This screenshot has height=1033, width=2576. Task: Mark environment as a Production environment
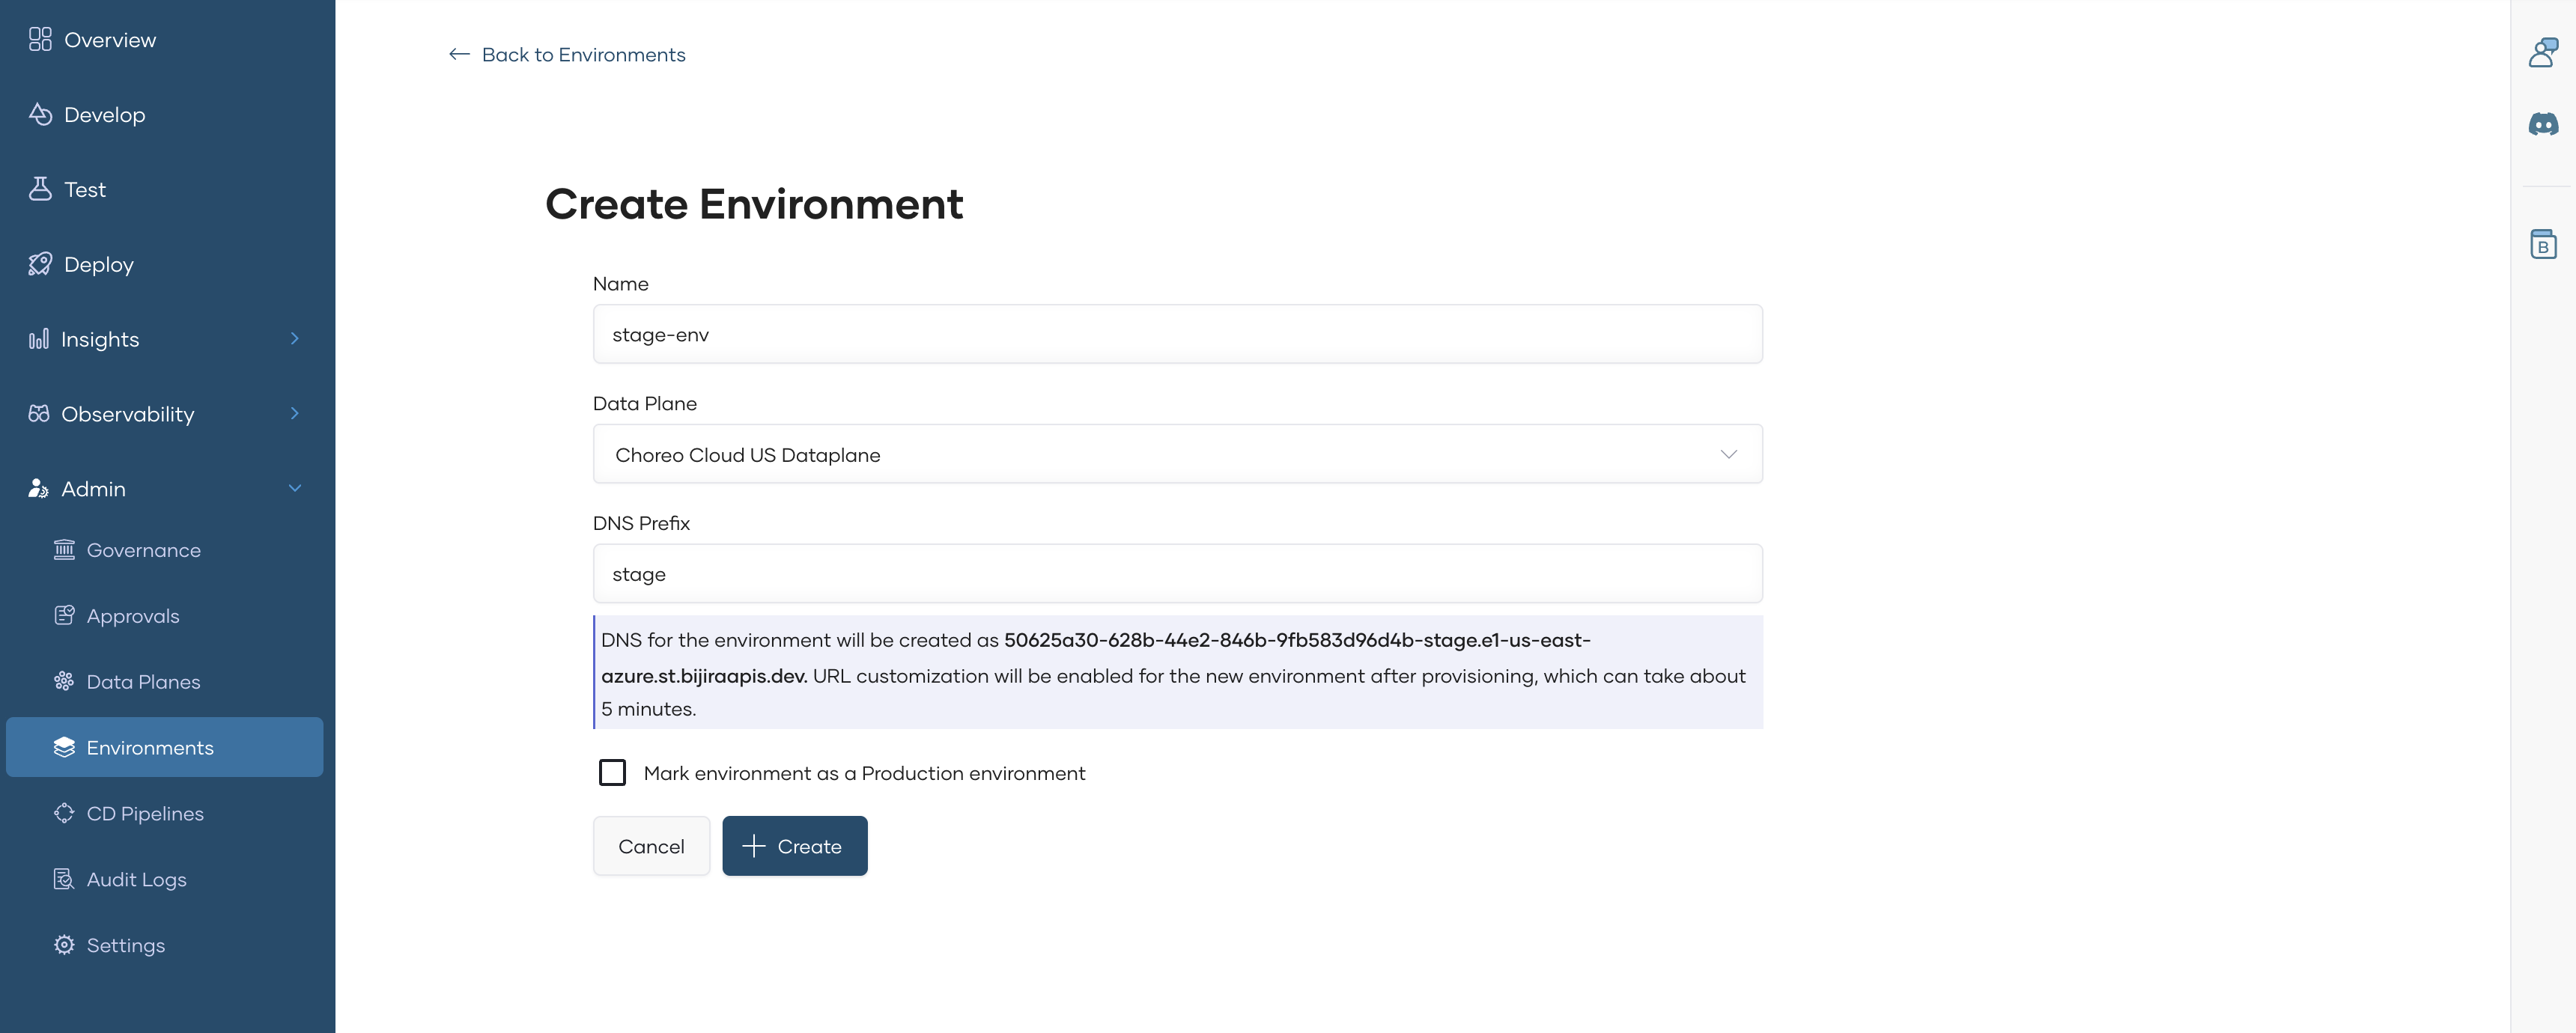[612, 772]
